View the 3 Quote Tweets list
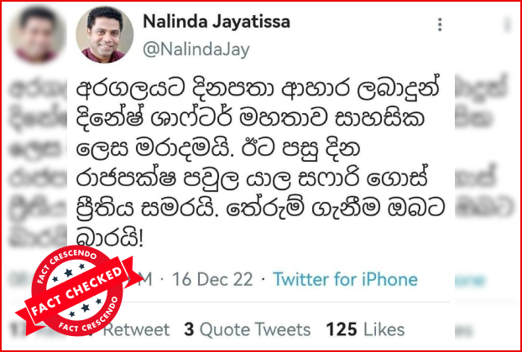The height and width of the screenshot is (352, 522). tap(248, 329)
